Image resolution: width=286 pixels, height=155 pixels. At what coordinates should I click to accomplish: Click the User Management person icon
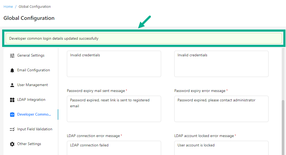tap(12, 85)
